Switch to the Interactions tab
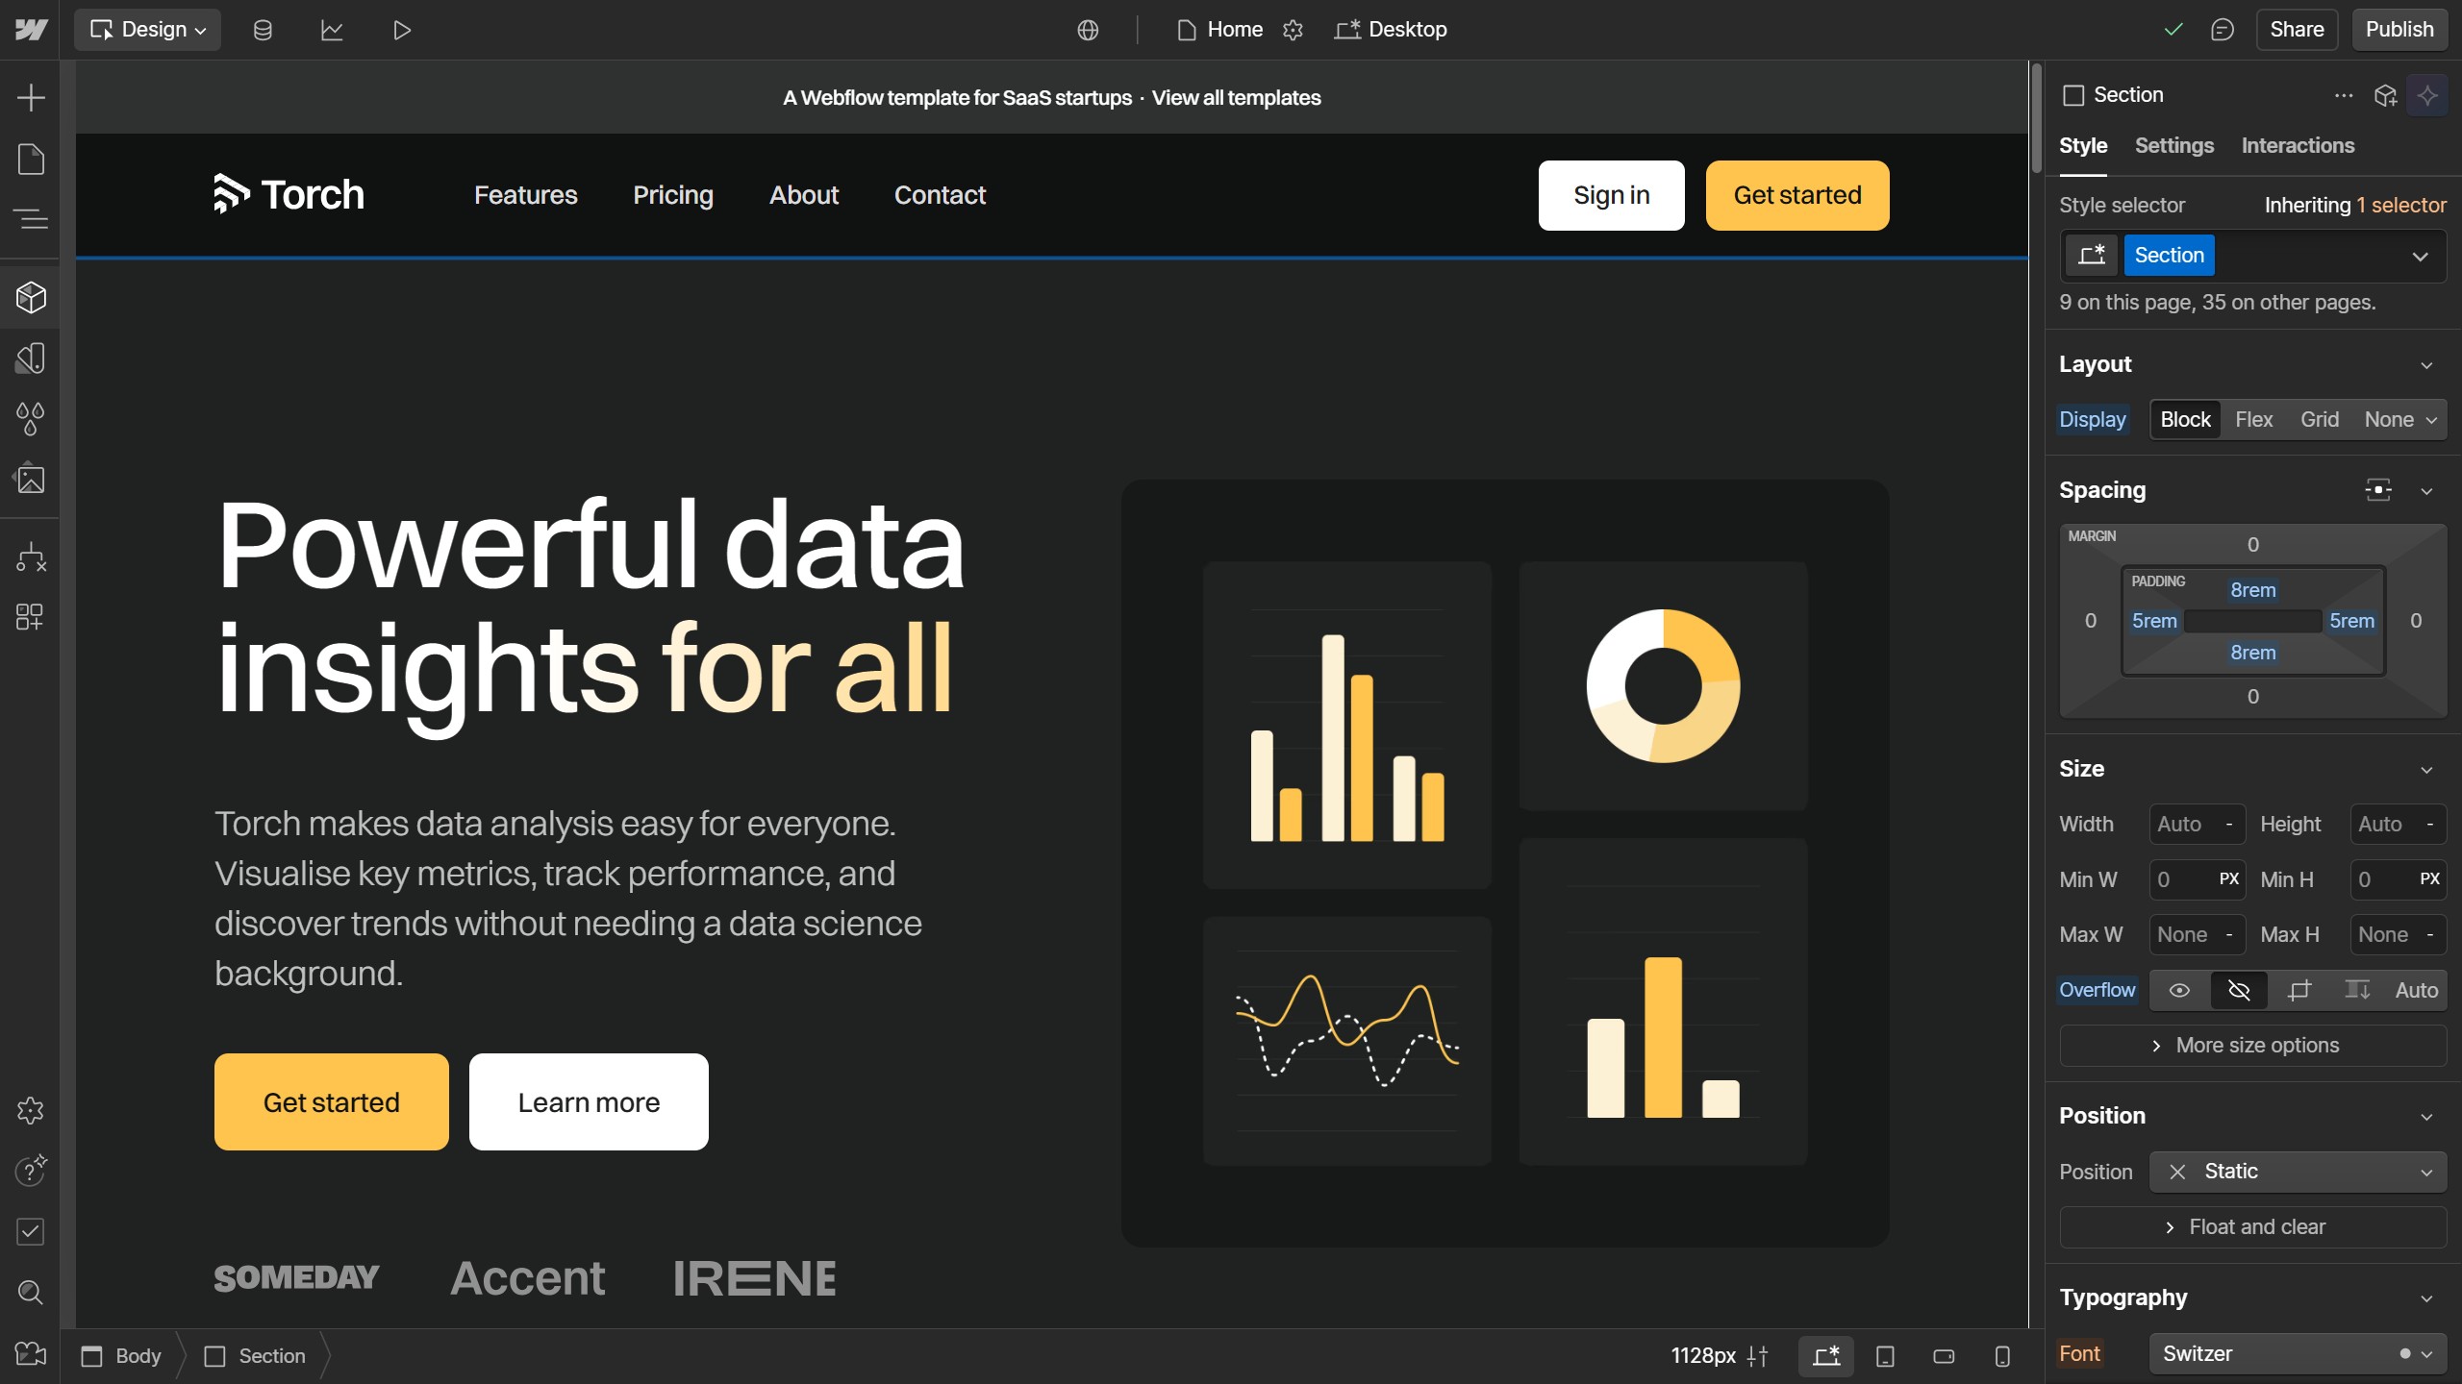 [2297, 146]
